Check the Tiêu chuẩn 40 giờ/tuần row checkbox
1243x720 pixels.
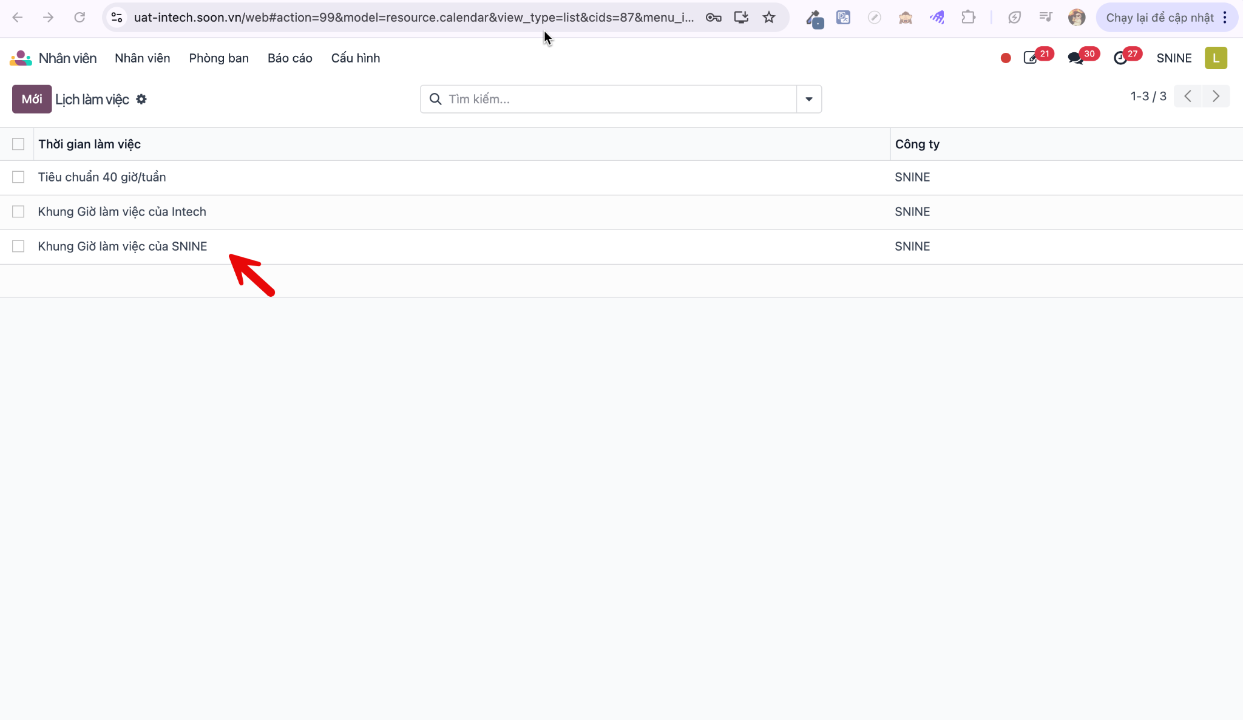[18, 177]
